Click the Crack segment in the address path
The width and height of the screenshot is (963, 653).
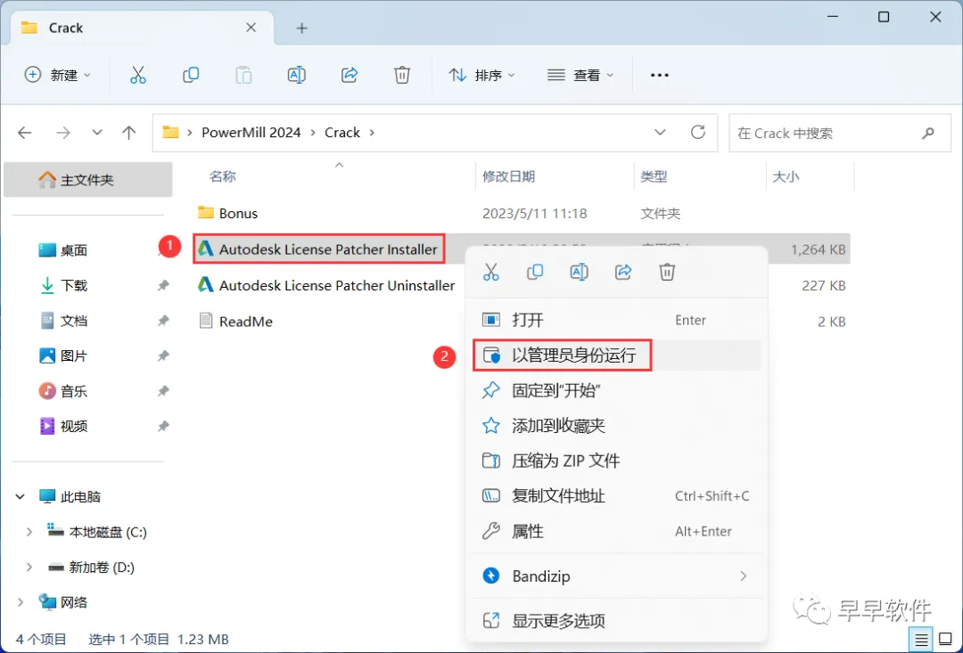point(342,133)
